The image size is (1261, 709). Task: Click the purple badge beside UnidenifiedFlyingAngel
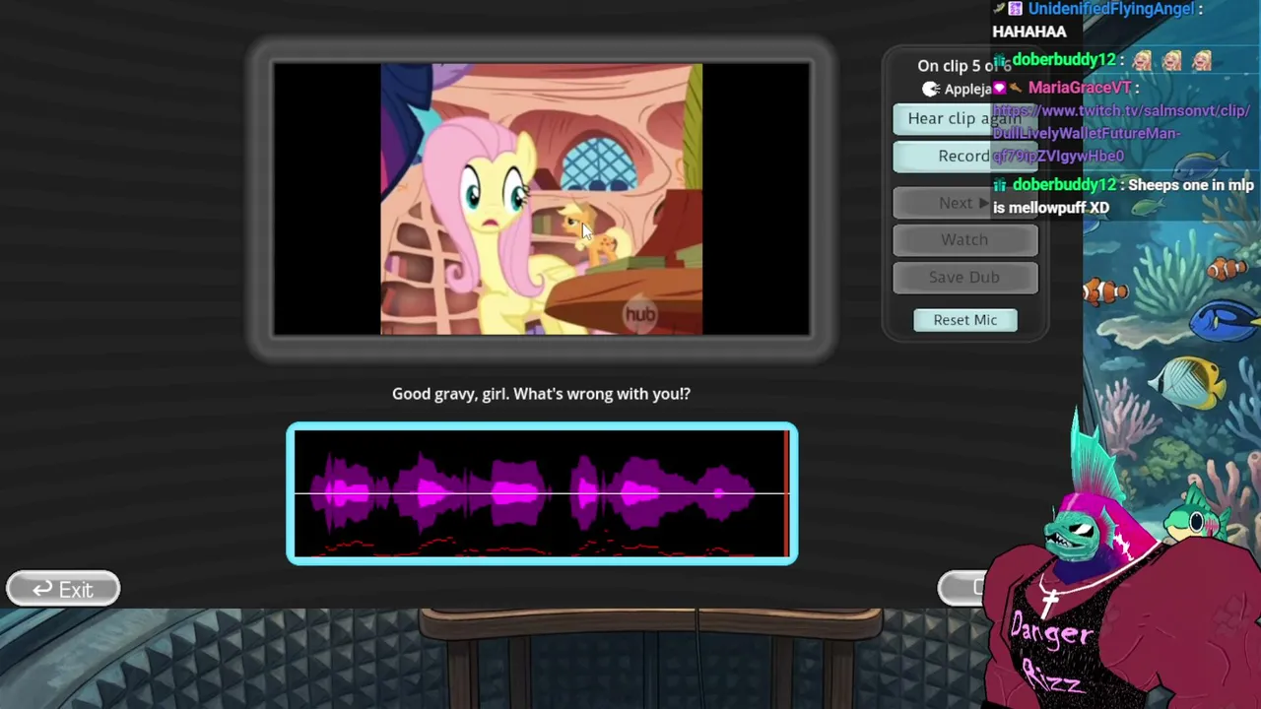1015,9
